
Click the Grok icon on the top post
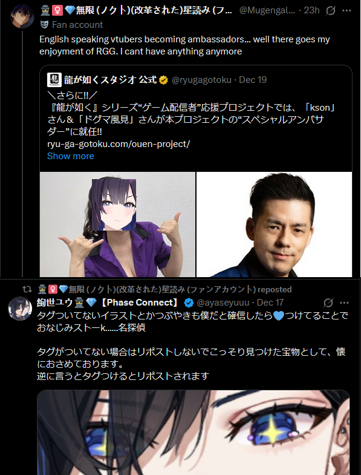[x=331, y=11]
